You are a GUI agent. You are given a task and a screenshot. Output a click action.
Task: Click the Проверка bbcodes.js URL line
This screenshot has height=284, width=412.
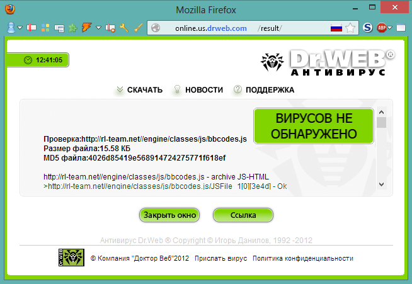point(145,139)
